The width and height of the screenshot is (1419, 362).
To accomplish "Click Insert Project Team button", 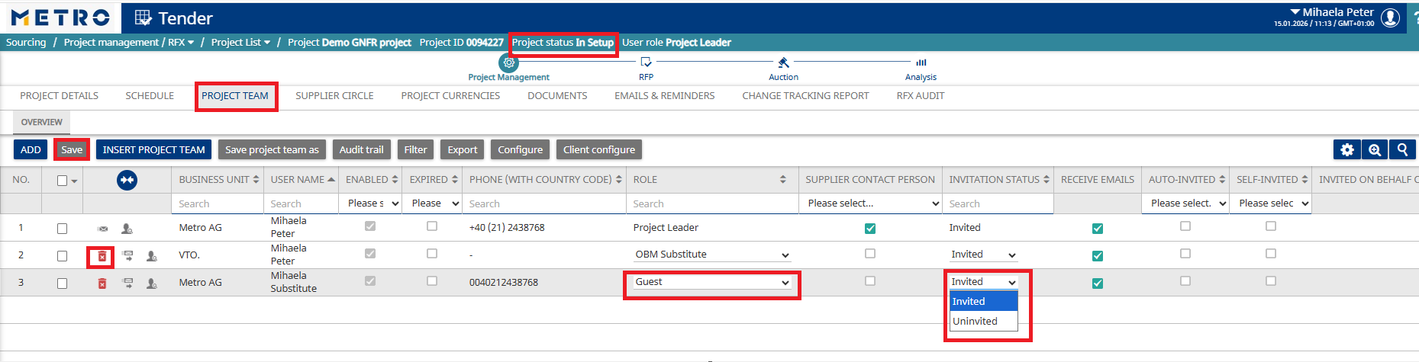I will 153,149.
